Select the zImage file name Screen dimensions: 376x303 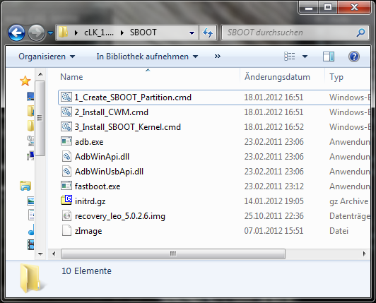point(88,231)
